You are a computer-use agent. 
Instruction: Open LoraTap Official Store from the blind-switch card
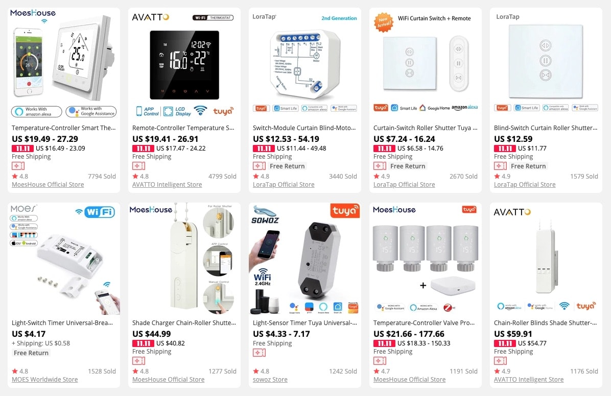pyautogui.click(x=525, y=184)
